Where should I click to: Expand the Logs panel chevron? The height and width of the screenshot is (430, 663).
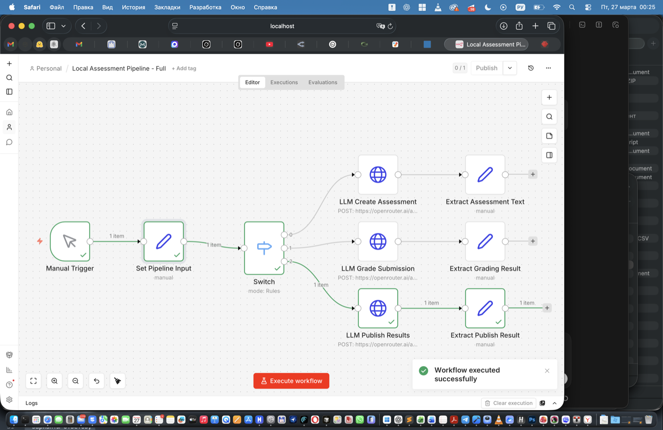click(x=555, y=403)
